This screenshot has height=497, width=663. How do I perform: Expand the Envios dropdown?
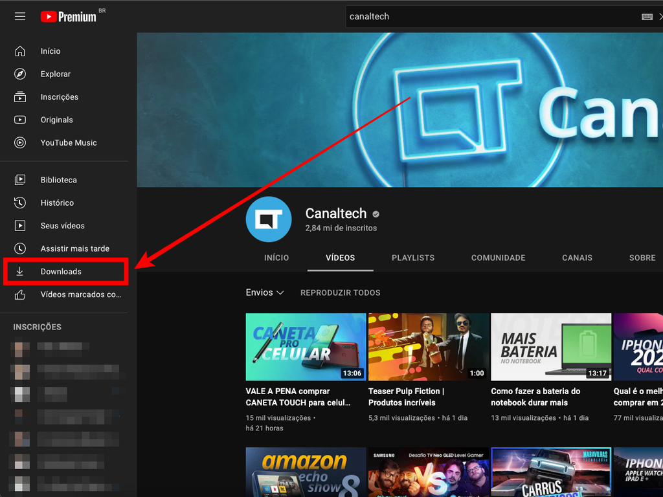pos(265,293)
